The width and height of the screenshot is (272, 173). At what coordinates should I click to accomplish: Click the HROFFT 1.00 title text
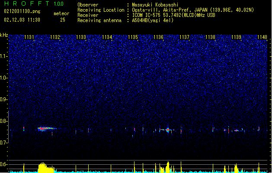click(34, 3)
